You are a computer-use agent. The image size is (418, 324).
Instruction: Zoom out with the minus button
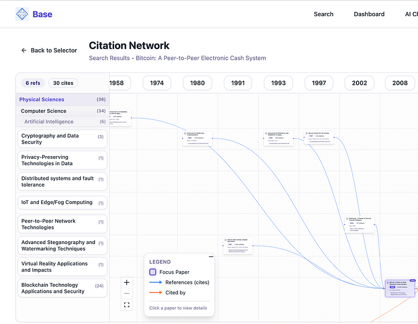coord(126,293)
